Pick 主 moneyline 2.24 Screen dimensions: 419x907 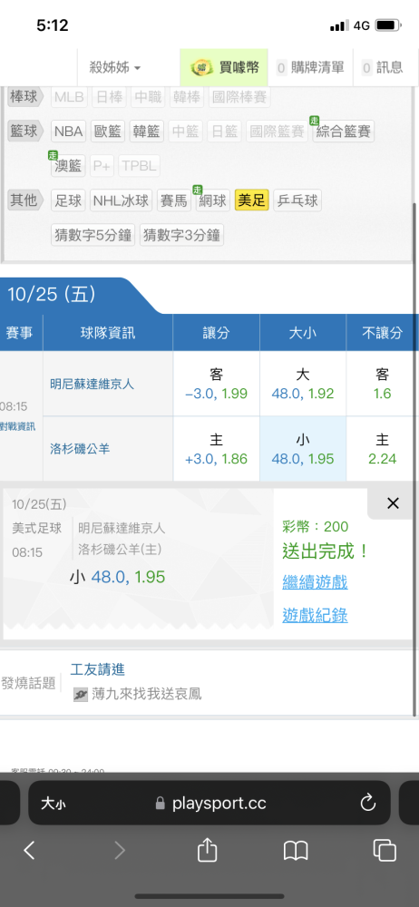[382, 449]
